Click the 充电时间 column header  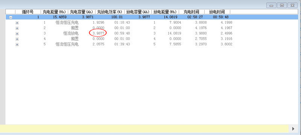coord(192,12)
